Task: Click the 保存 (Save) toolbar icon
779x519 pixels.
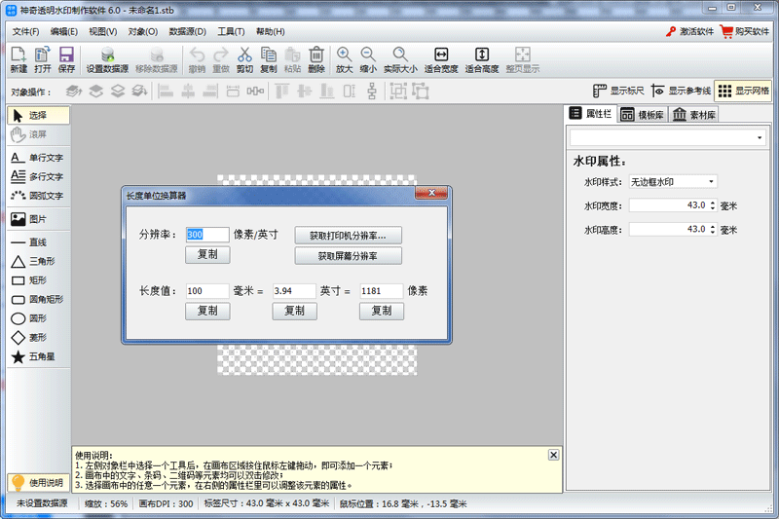Action: (66, 59)
